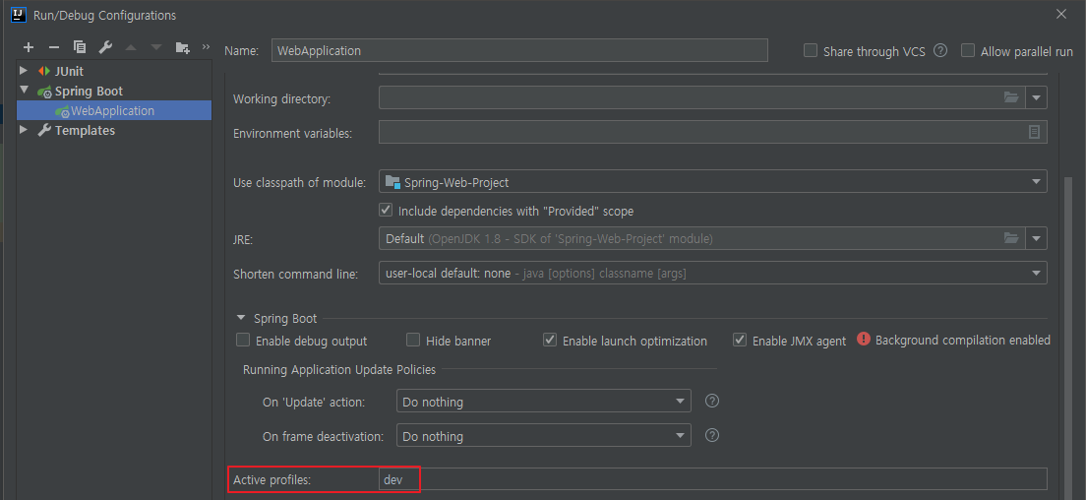Move configuration up arrow
1086x500 pixels.
click(131, 48)
